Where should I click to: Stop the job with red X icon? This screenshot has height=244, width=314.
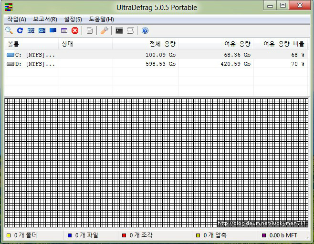coord(75,30)
